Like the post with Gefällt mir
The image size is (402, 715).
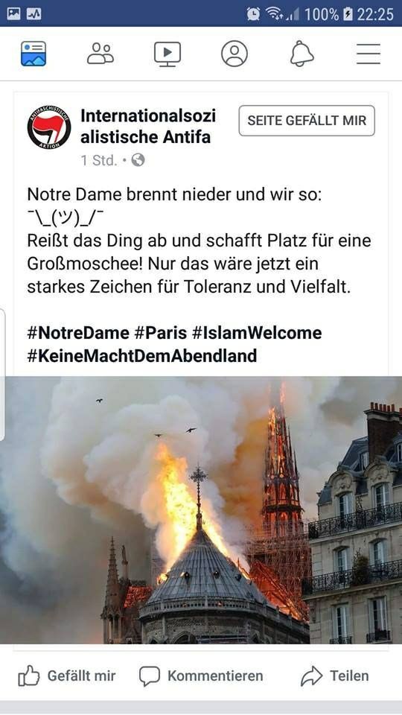click(x=67, y=676)
